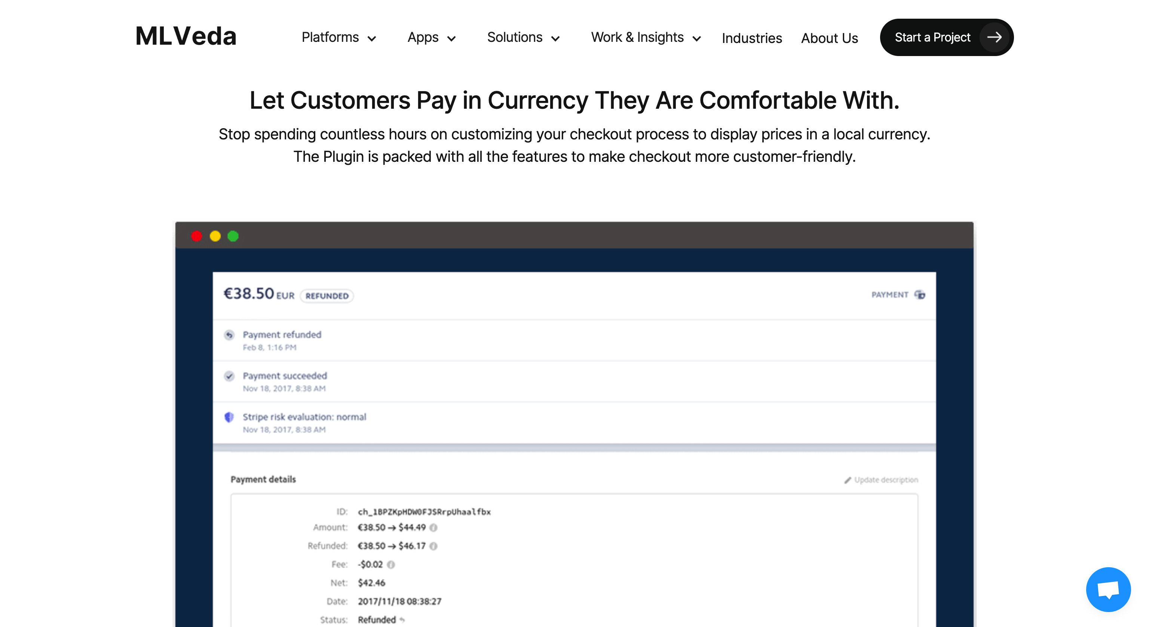Open the About Us page

click(x=829, y=38)
